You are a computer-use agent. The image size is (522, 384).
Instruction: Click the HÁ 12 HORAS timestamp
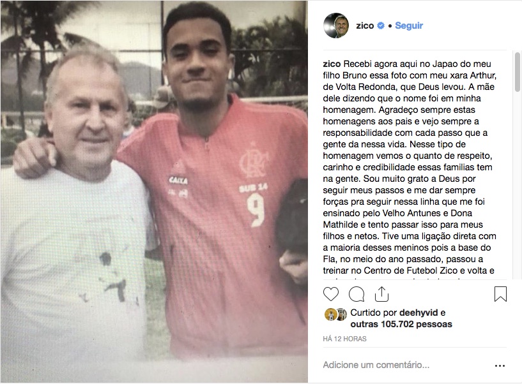point(344,339)
